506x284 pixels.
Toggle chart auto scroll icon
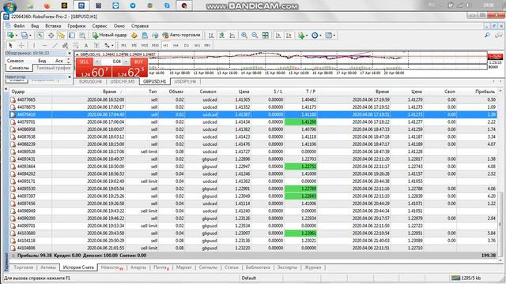[x=278, y=35]
